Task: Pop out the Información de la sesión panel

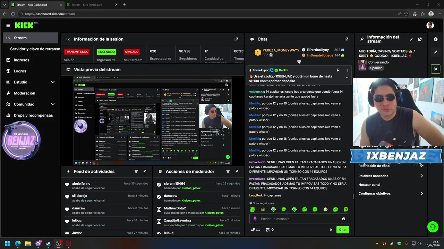Action: 236,39
